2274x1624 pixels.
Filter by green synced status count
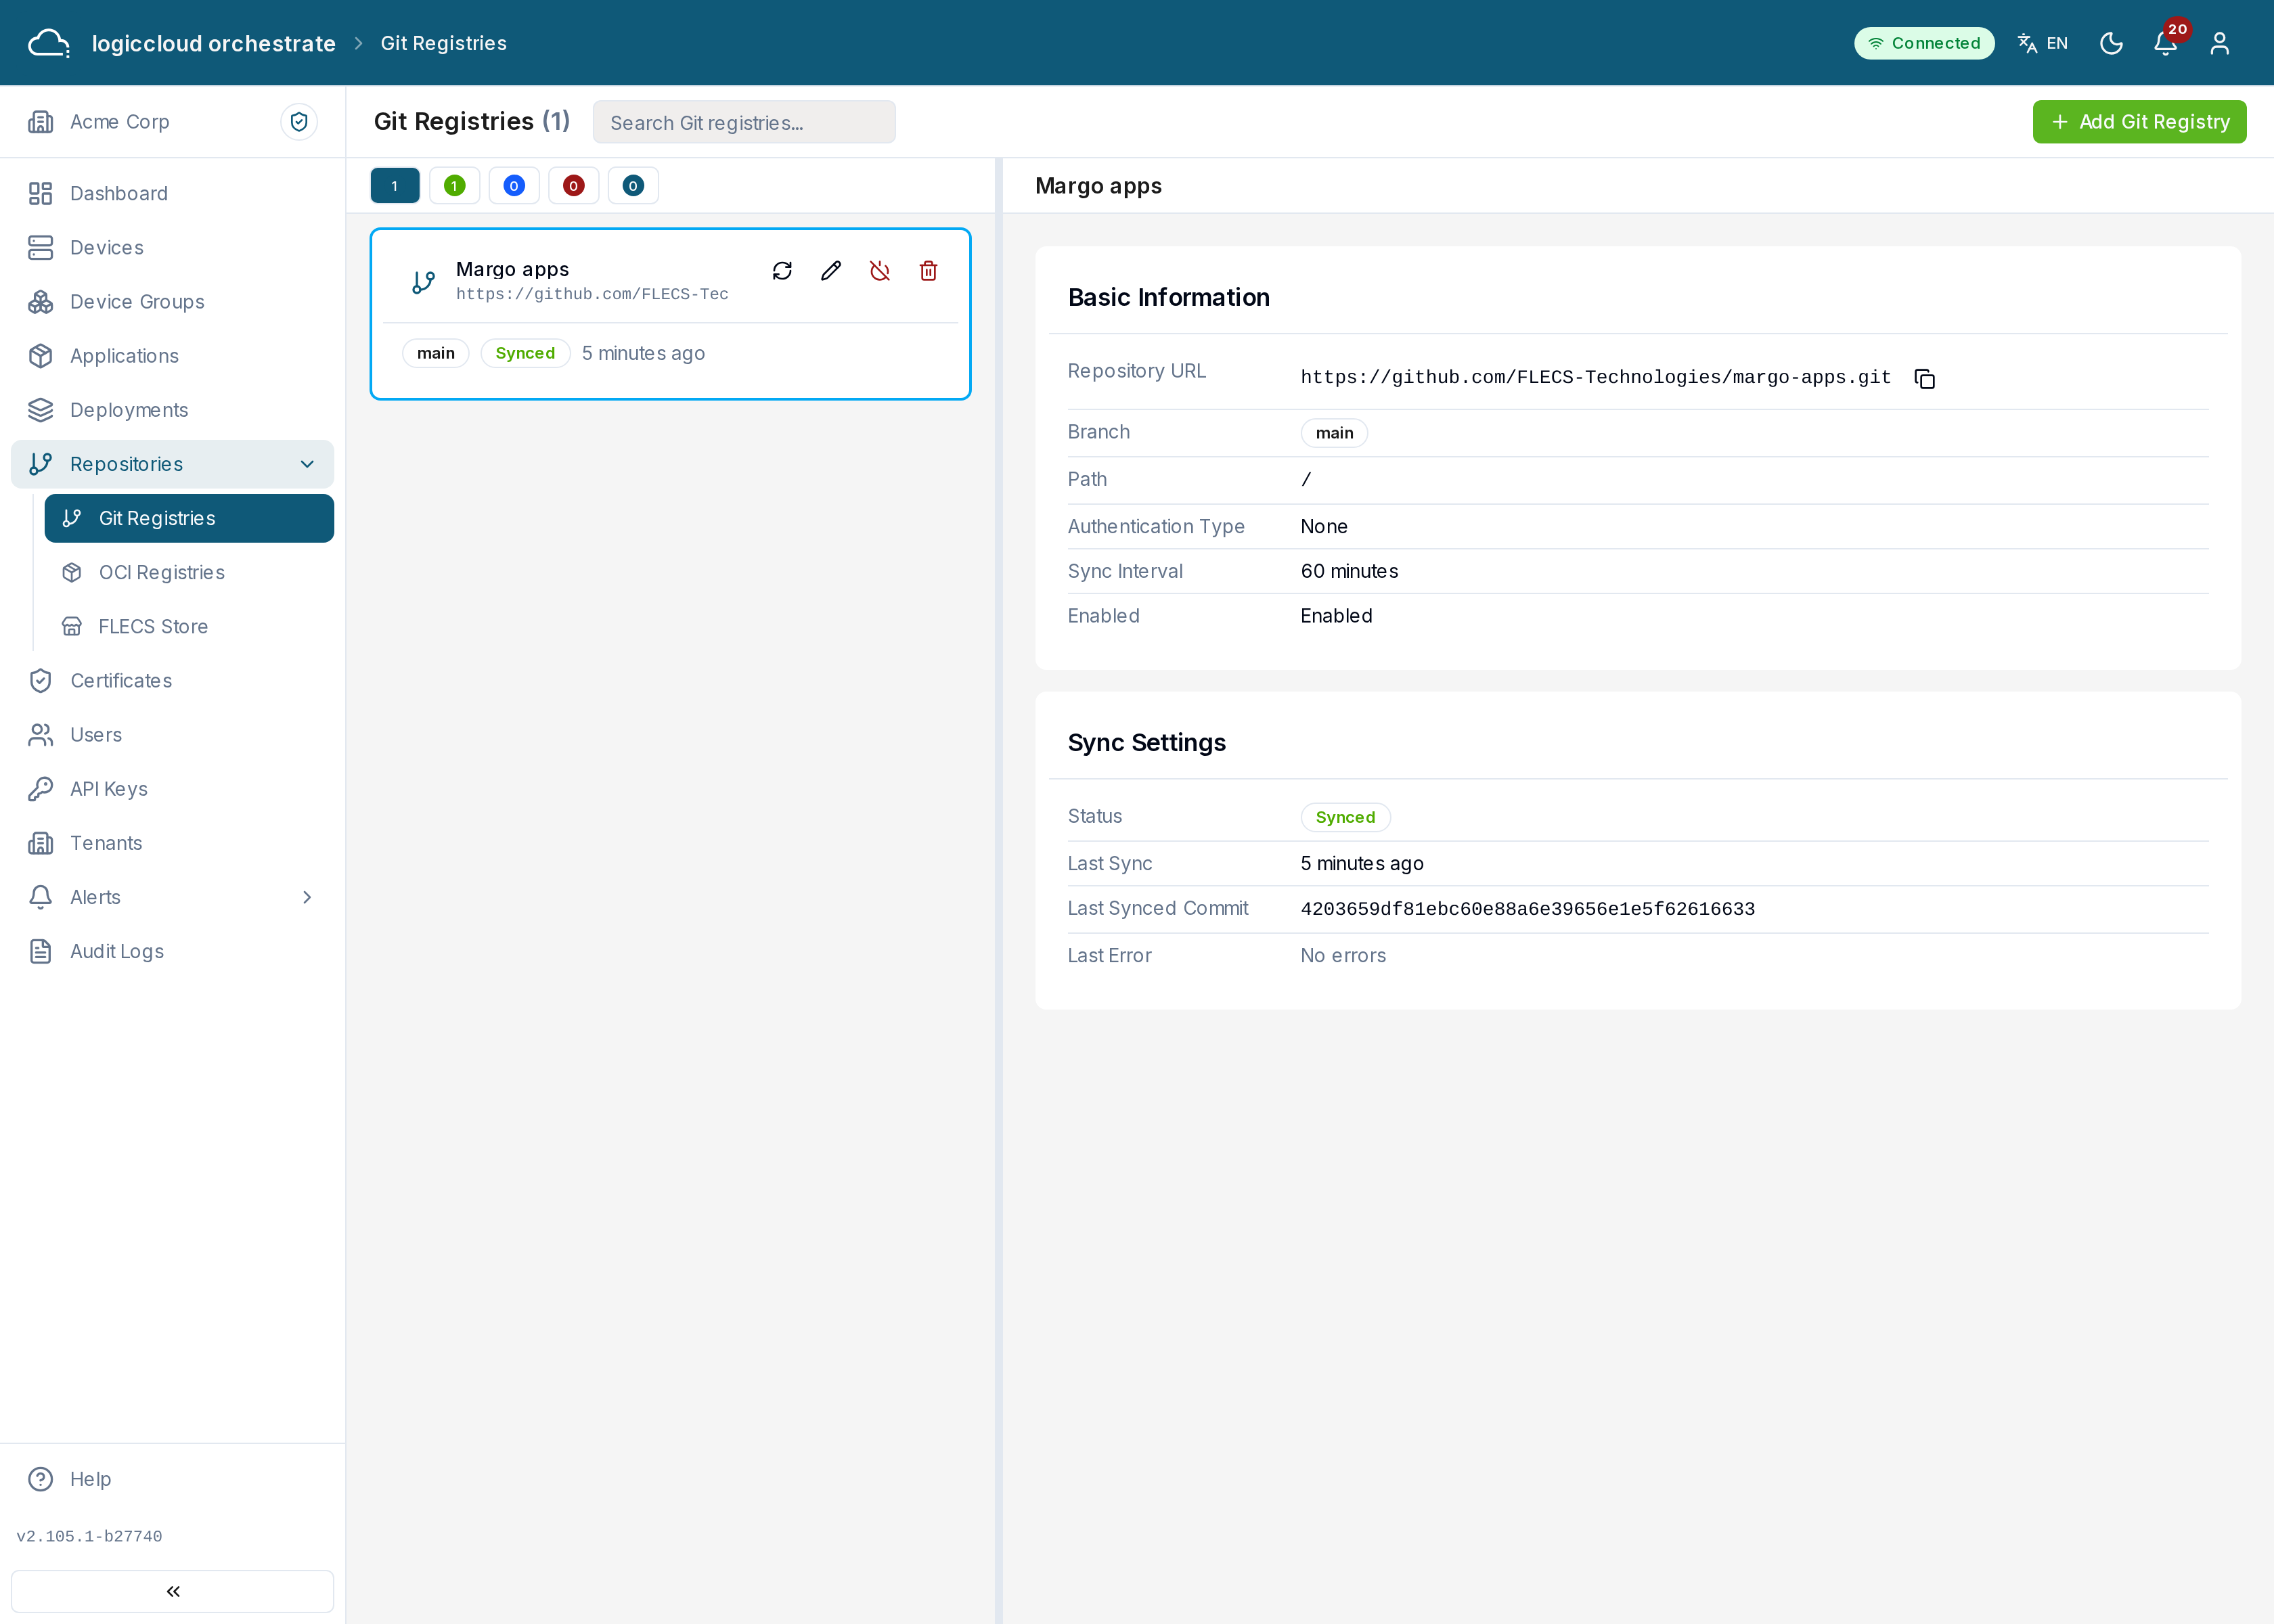coord(455,186)
